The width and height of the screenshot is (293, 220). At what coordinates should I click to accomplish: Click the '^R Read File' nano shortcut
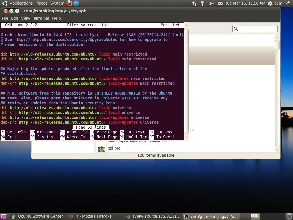pos(74,132)
